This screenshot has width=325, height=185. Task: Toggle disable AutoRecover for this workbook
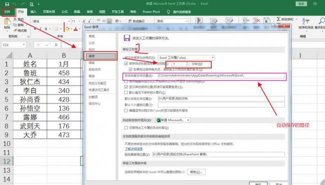pos(126,127)
